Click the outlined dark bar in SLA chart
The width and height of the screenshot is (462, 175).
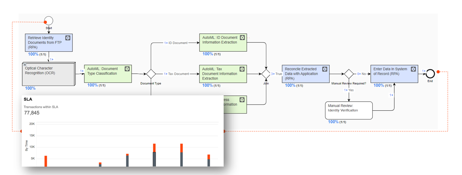tap(154, 159)
